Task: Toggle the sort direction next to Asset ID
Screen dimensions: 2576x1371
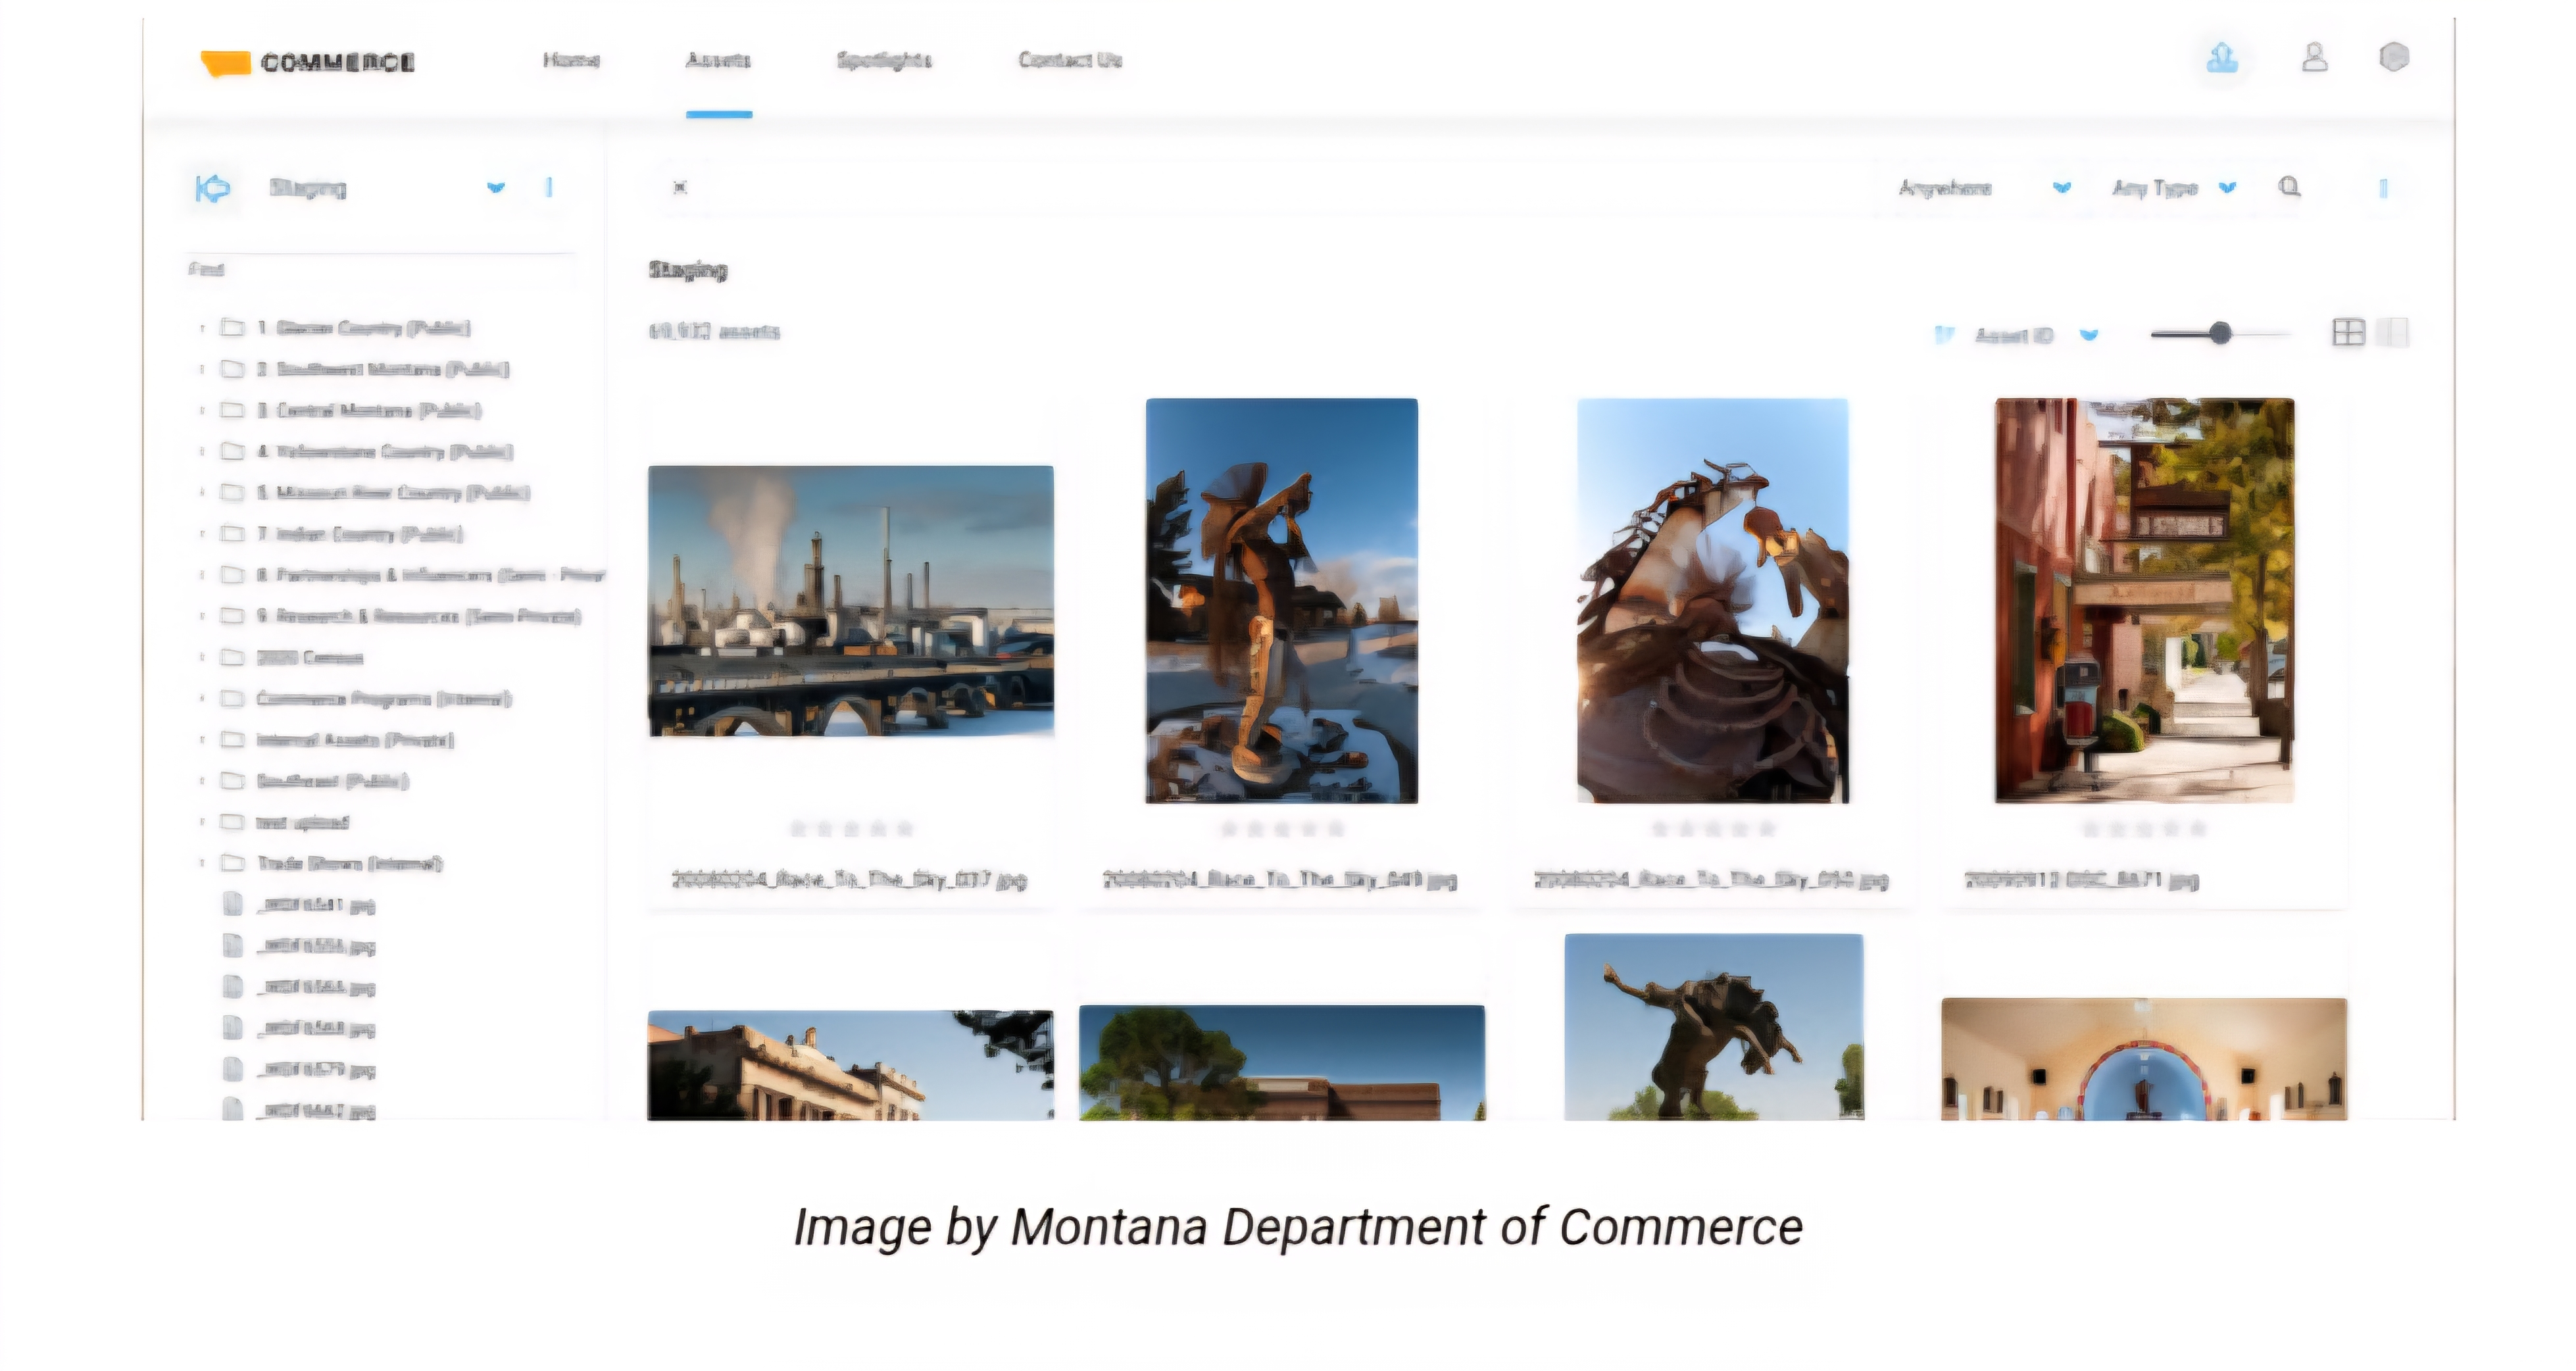Action: pos(1943,335)
